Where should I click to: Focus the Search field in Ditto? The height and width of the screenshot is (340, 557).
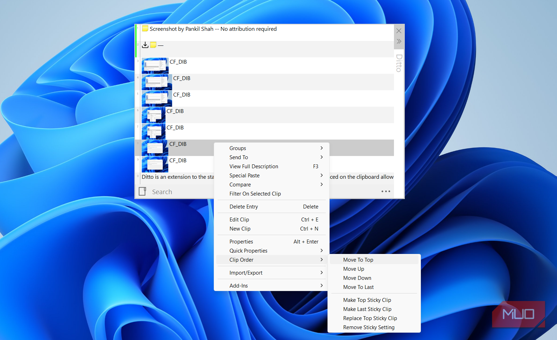(182, 192)
